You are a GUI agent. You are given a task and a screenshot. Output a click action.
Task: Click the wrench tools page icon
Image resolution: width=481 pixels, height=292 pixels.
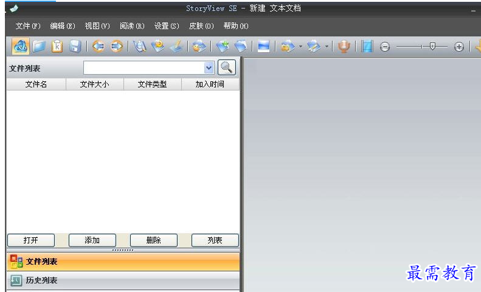(x=314, y=47)
